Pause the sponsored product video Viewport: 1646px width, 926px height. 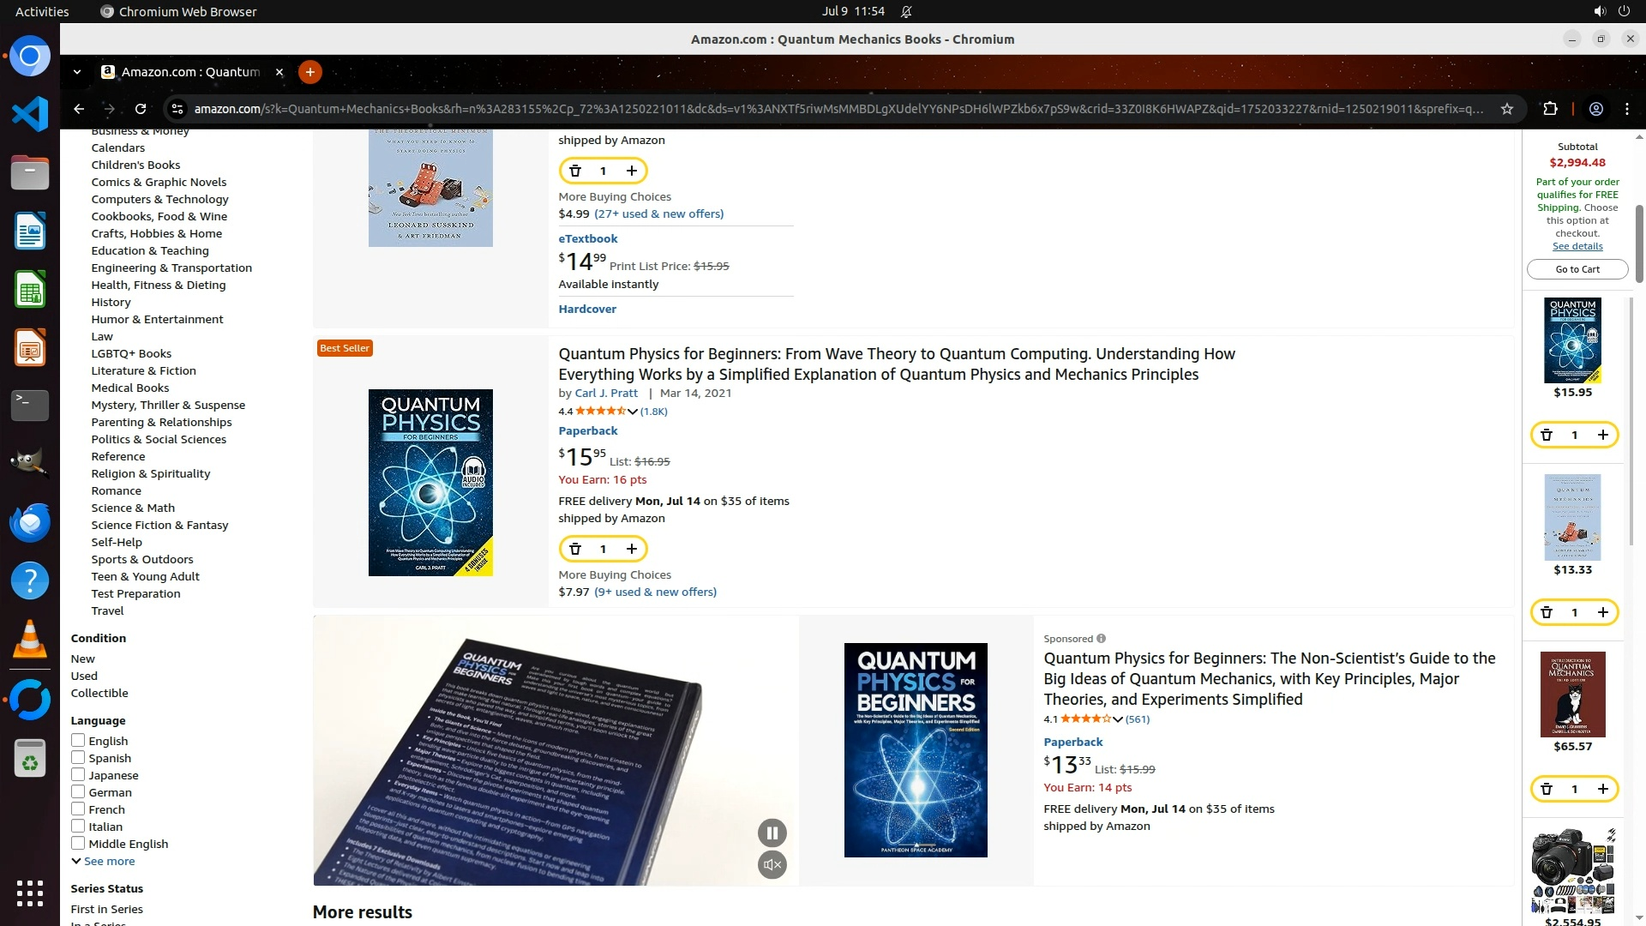click(x=772, y=833)
